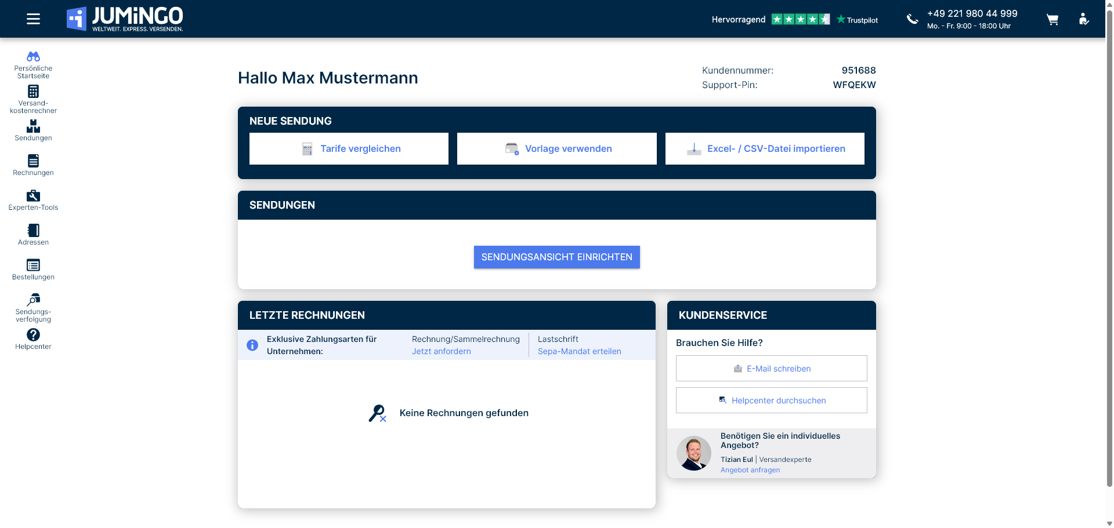Go to Persönliche Startseite binoculars icon

33,57
